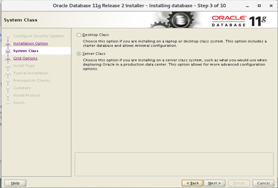
Task: Select the Server Class radio button
Action: point(79,54)
